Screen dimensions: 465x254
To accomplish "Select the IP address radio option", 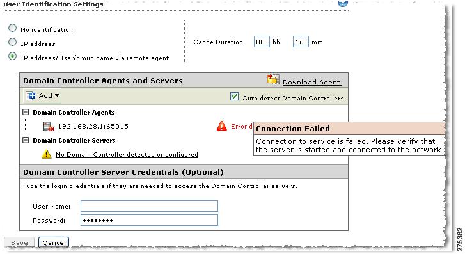I will 12,42.
